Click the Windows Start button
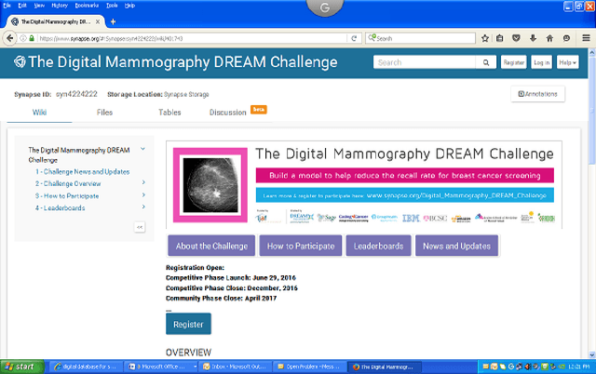596x374 pixels. (19, 367)
